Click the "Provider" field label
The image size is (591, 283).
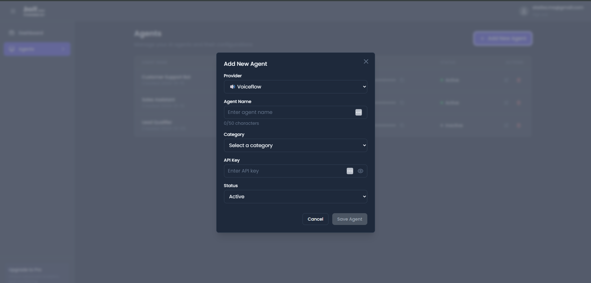[233, 76]
